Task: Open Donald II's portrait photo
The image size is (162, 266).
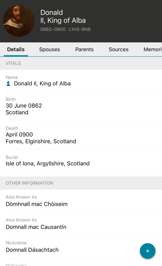Action: click(19, 21)
